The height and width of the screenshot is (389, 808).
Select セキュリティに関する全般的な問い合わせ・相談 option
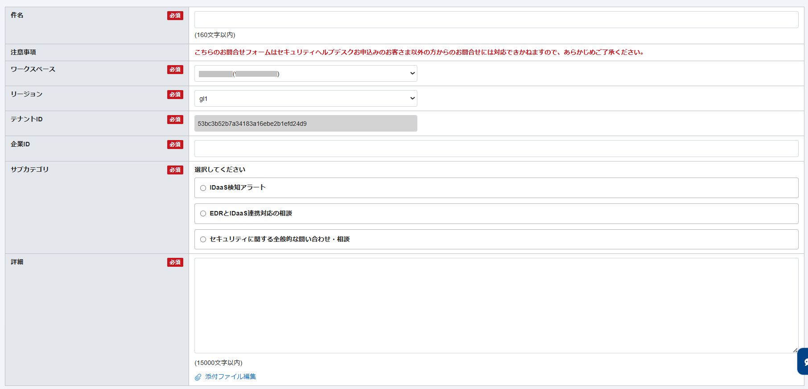203,240
